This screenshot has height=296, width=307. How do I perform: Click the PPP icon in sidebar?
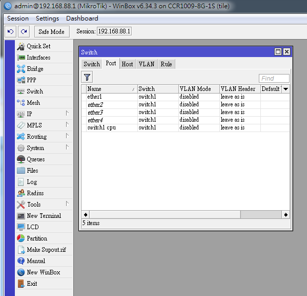pyautogui.click(x=21, y=80)
